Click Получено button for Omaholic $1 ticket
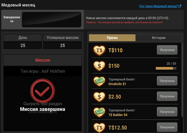187x133 pixels. (x=167, y=81)
